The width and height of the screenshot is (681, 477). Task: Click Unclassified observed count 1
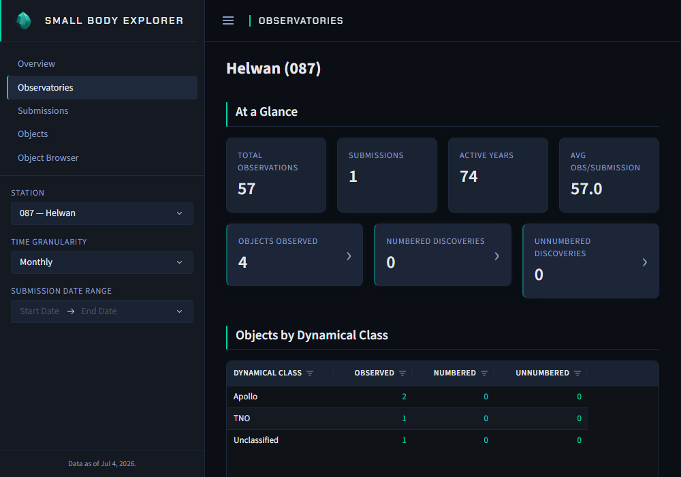click(405, 440)
